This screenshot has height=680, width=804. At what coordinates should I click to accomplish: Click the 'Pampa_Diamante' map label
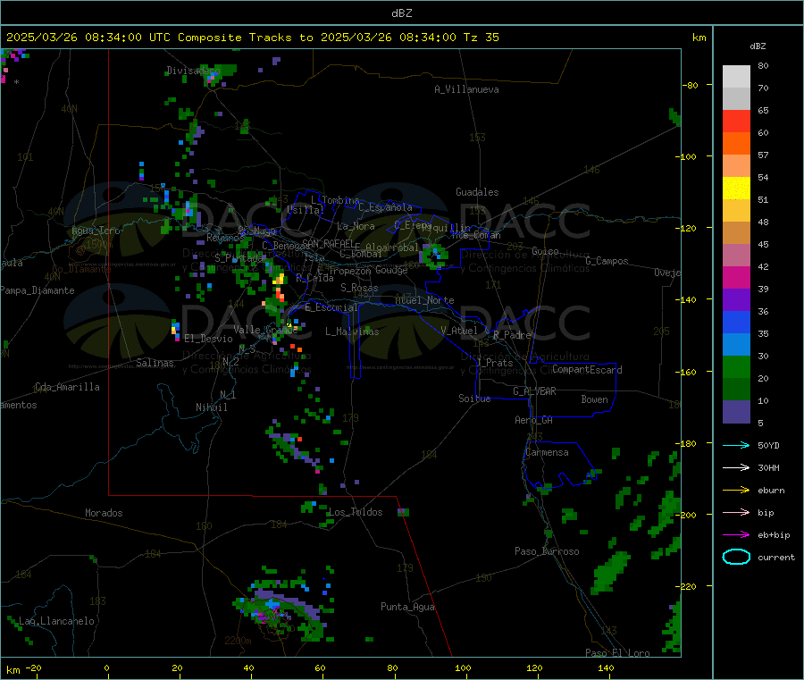(37, 290)
